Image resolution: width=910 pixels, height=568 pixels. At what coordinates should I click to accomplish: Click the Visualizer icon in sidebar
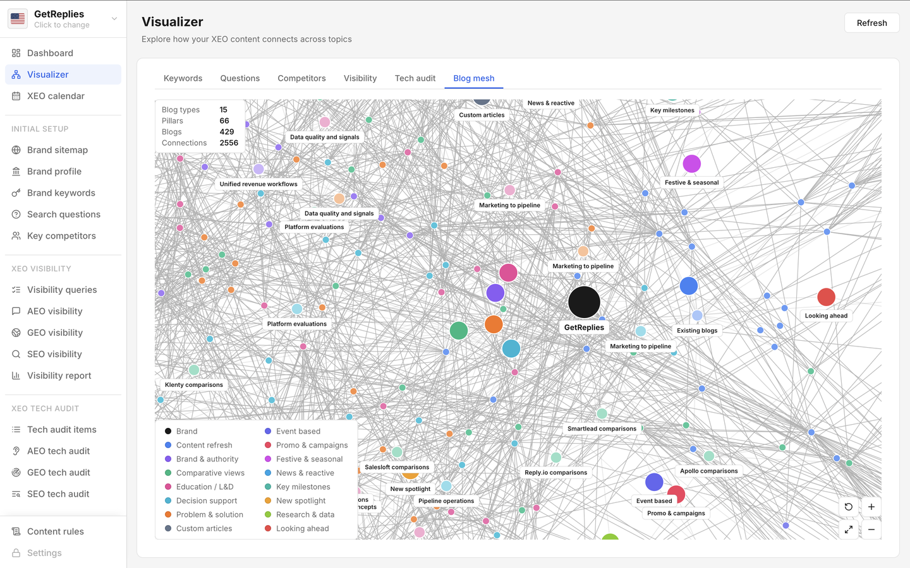(x=16, y=74)
